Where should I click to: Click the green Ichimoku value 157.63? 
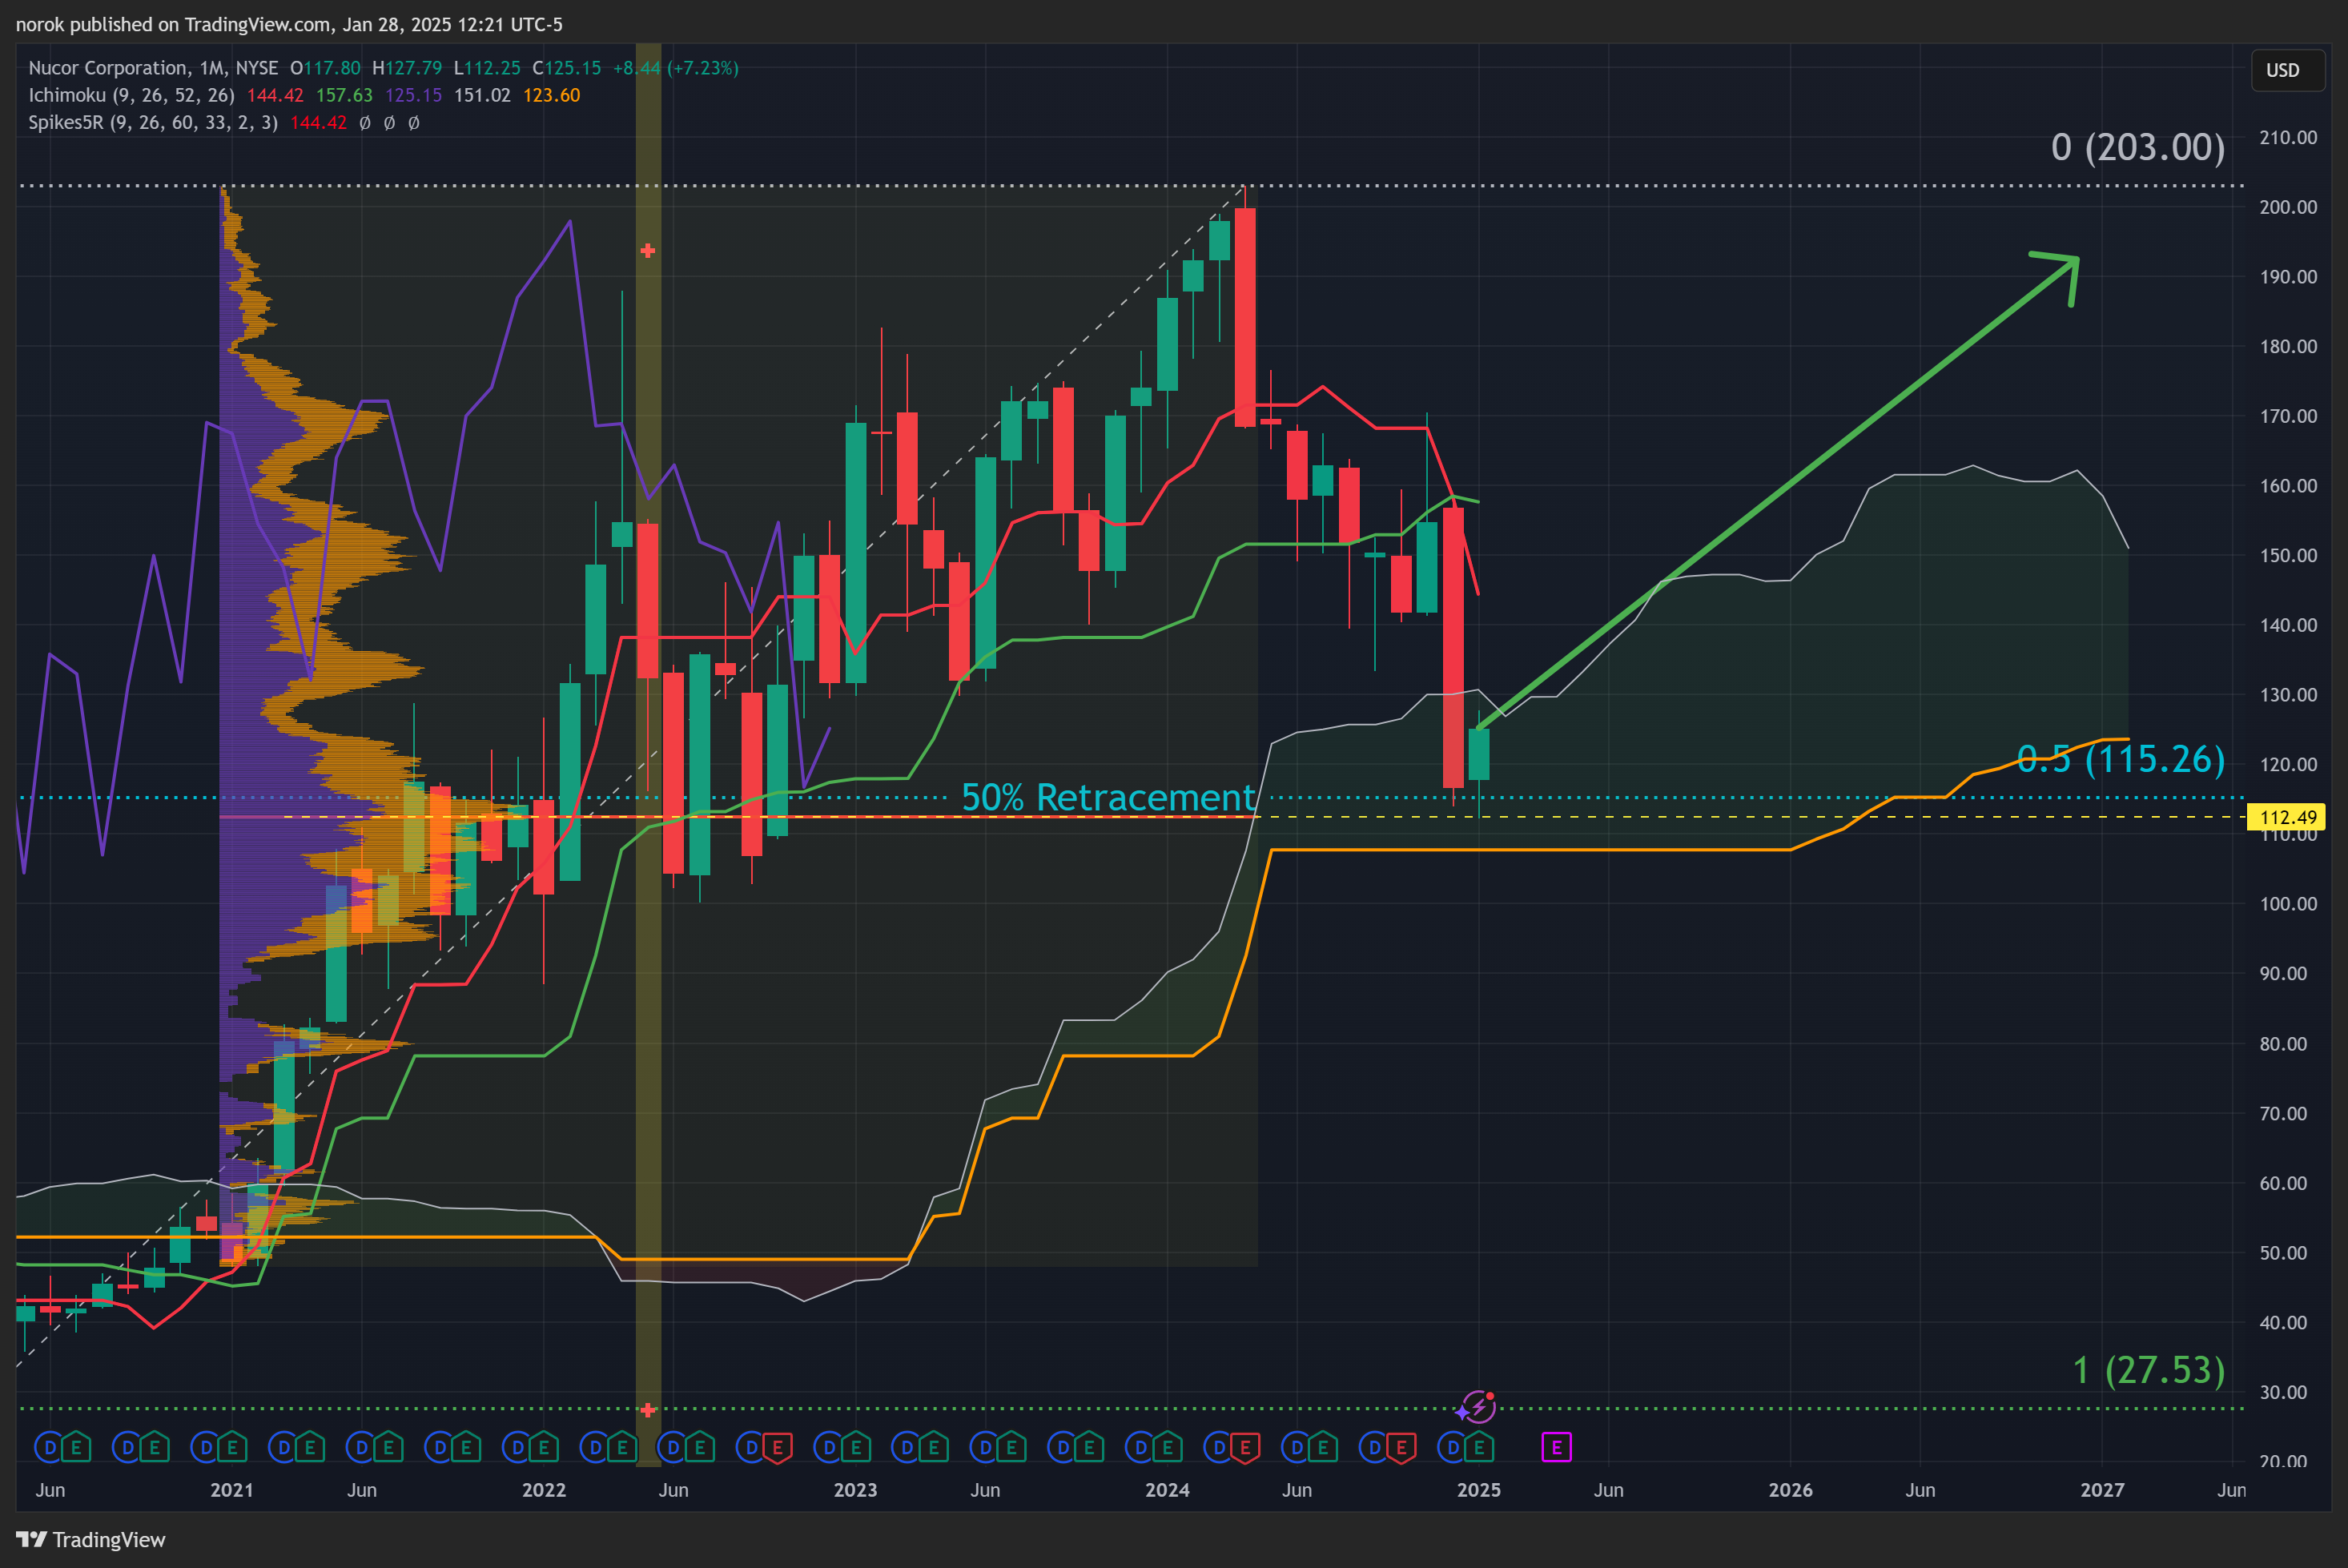344,95
